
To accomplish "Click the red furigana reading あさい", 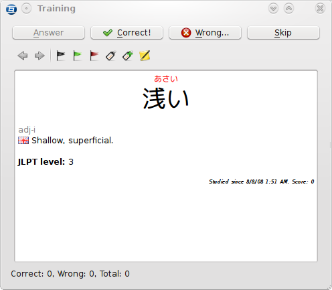I will (x=166, y=79).
